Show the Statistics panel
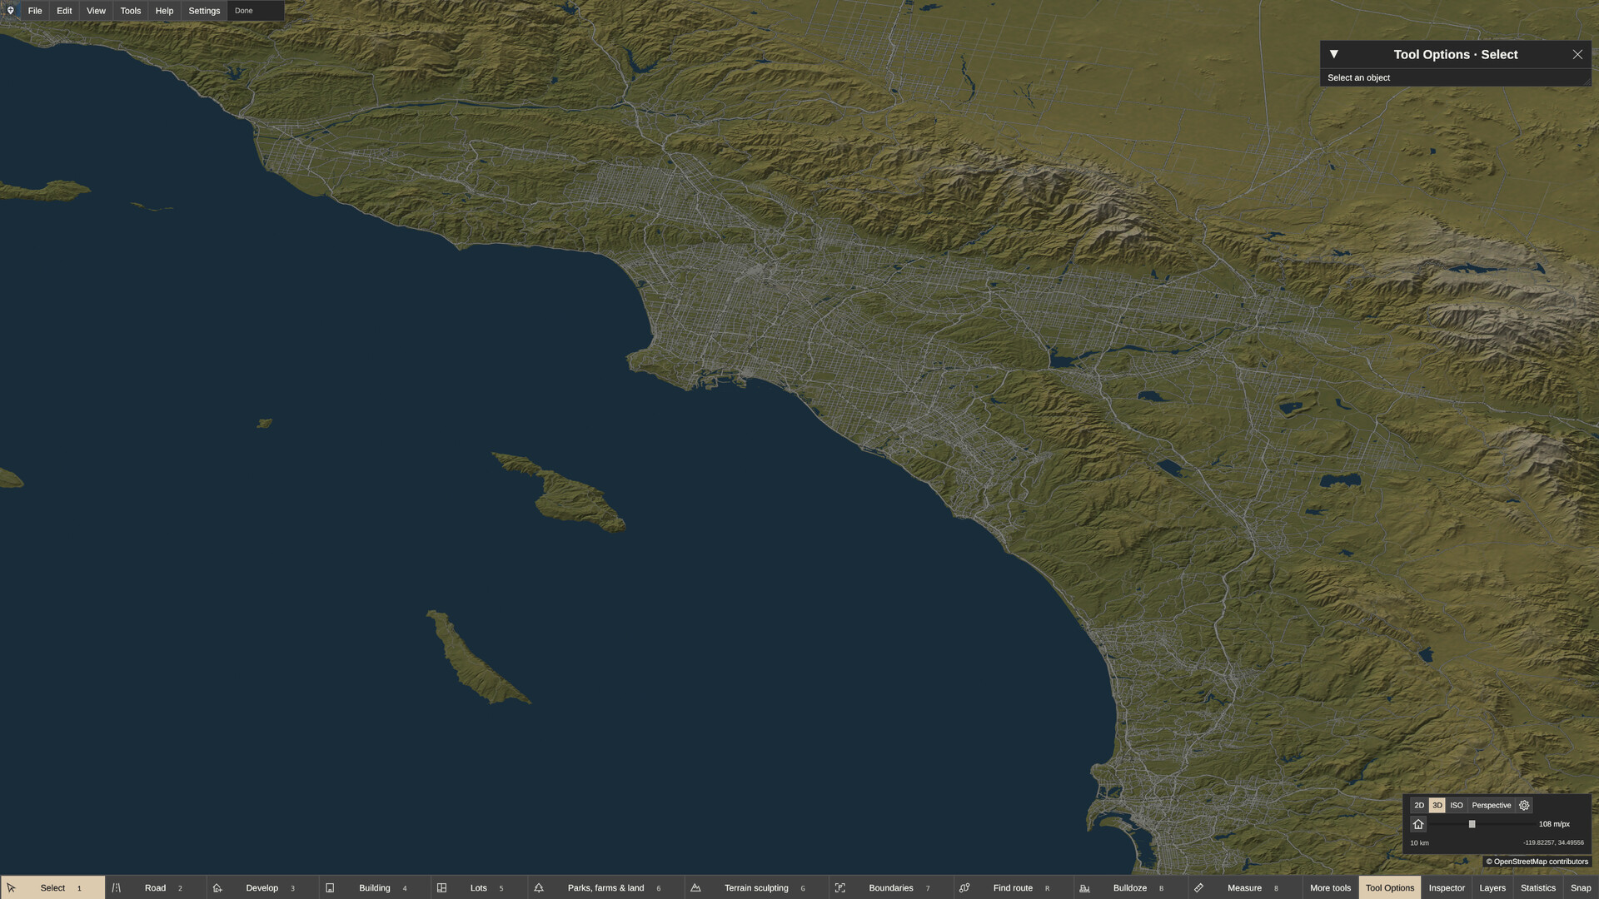This screenshot has height=899, width=1599. click(x=1538, y=887)
